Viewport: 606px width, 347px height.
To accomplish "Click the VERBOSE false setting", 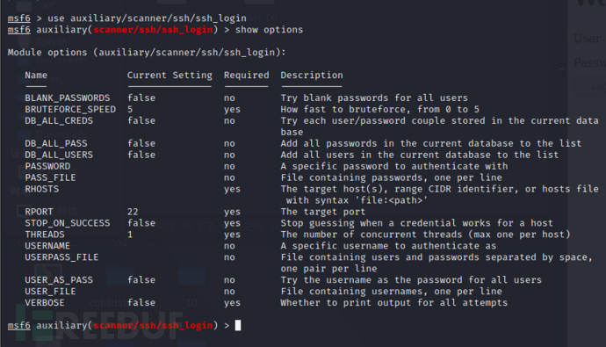I will tap(141, 302).
